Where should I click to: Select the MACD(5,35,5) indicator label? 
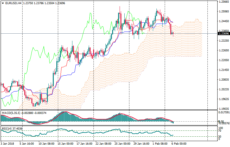coord(11,112)
